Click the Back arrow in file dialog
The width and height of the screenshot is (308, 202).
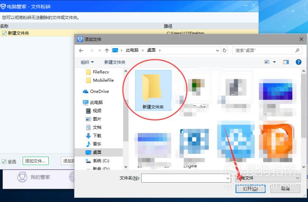81,50
